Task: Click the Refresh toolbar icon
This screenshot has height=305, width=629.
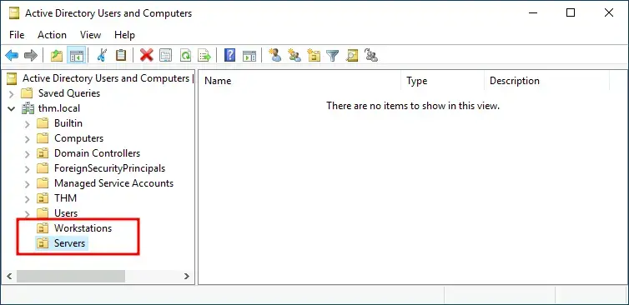Action: click(x=185, y=55)
